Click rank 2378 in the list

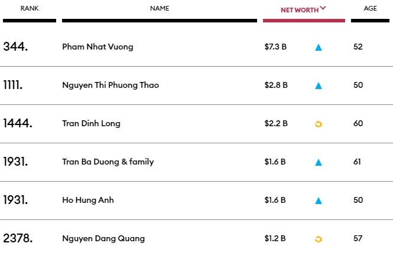click(x=18, y=239)
